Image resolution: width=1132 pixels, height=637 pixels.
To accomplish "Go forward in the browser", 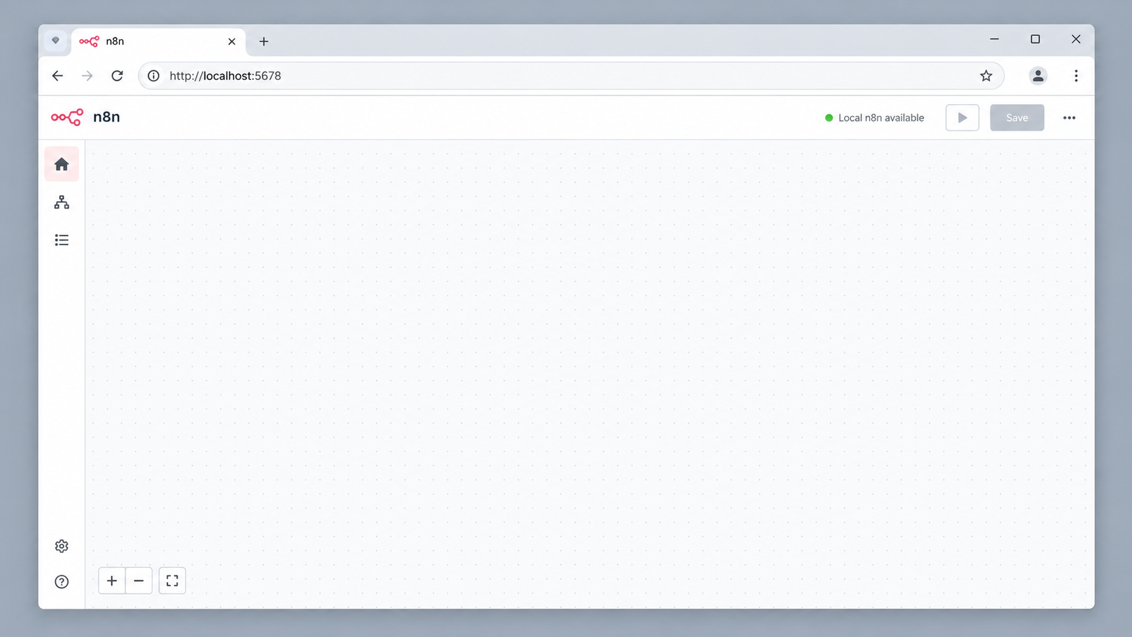I will pyautogui.click(x=87, y=76).
